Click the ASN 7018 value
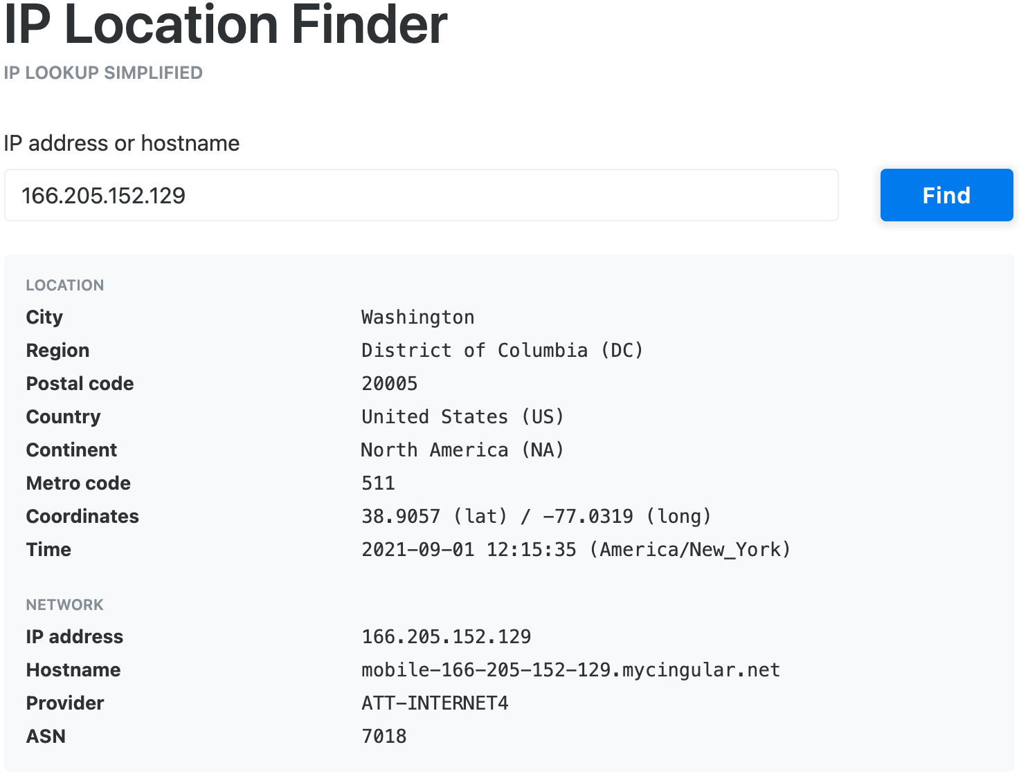Image resolution: width=1019 pixels, height=776 pixels. [x=384, y=736]
